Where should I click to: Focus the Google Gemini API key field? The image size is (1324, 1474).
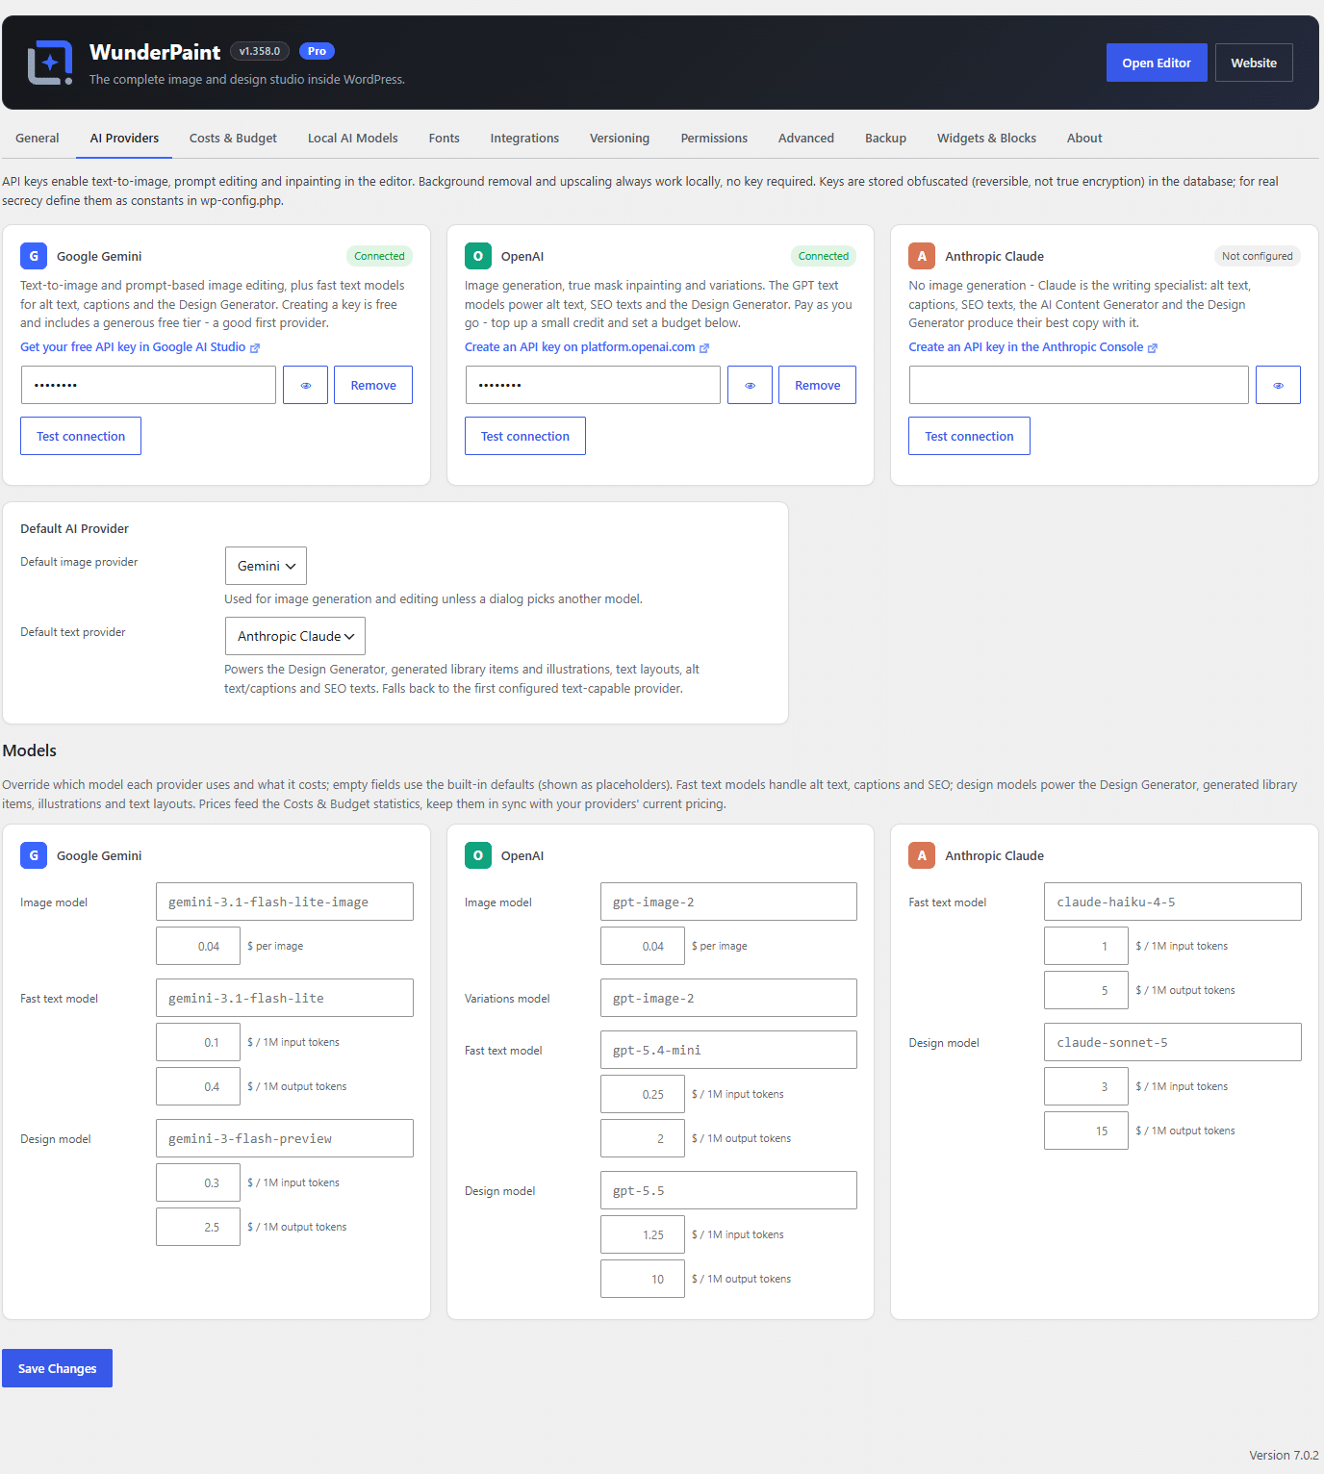click(148, 385)
